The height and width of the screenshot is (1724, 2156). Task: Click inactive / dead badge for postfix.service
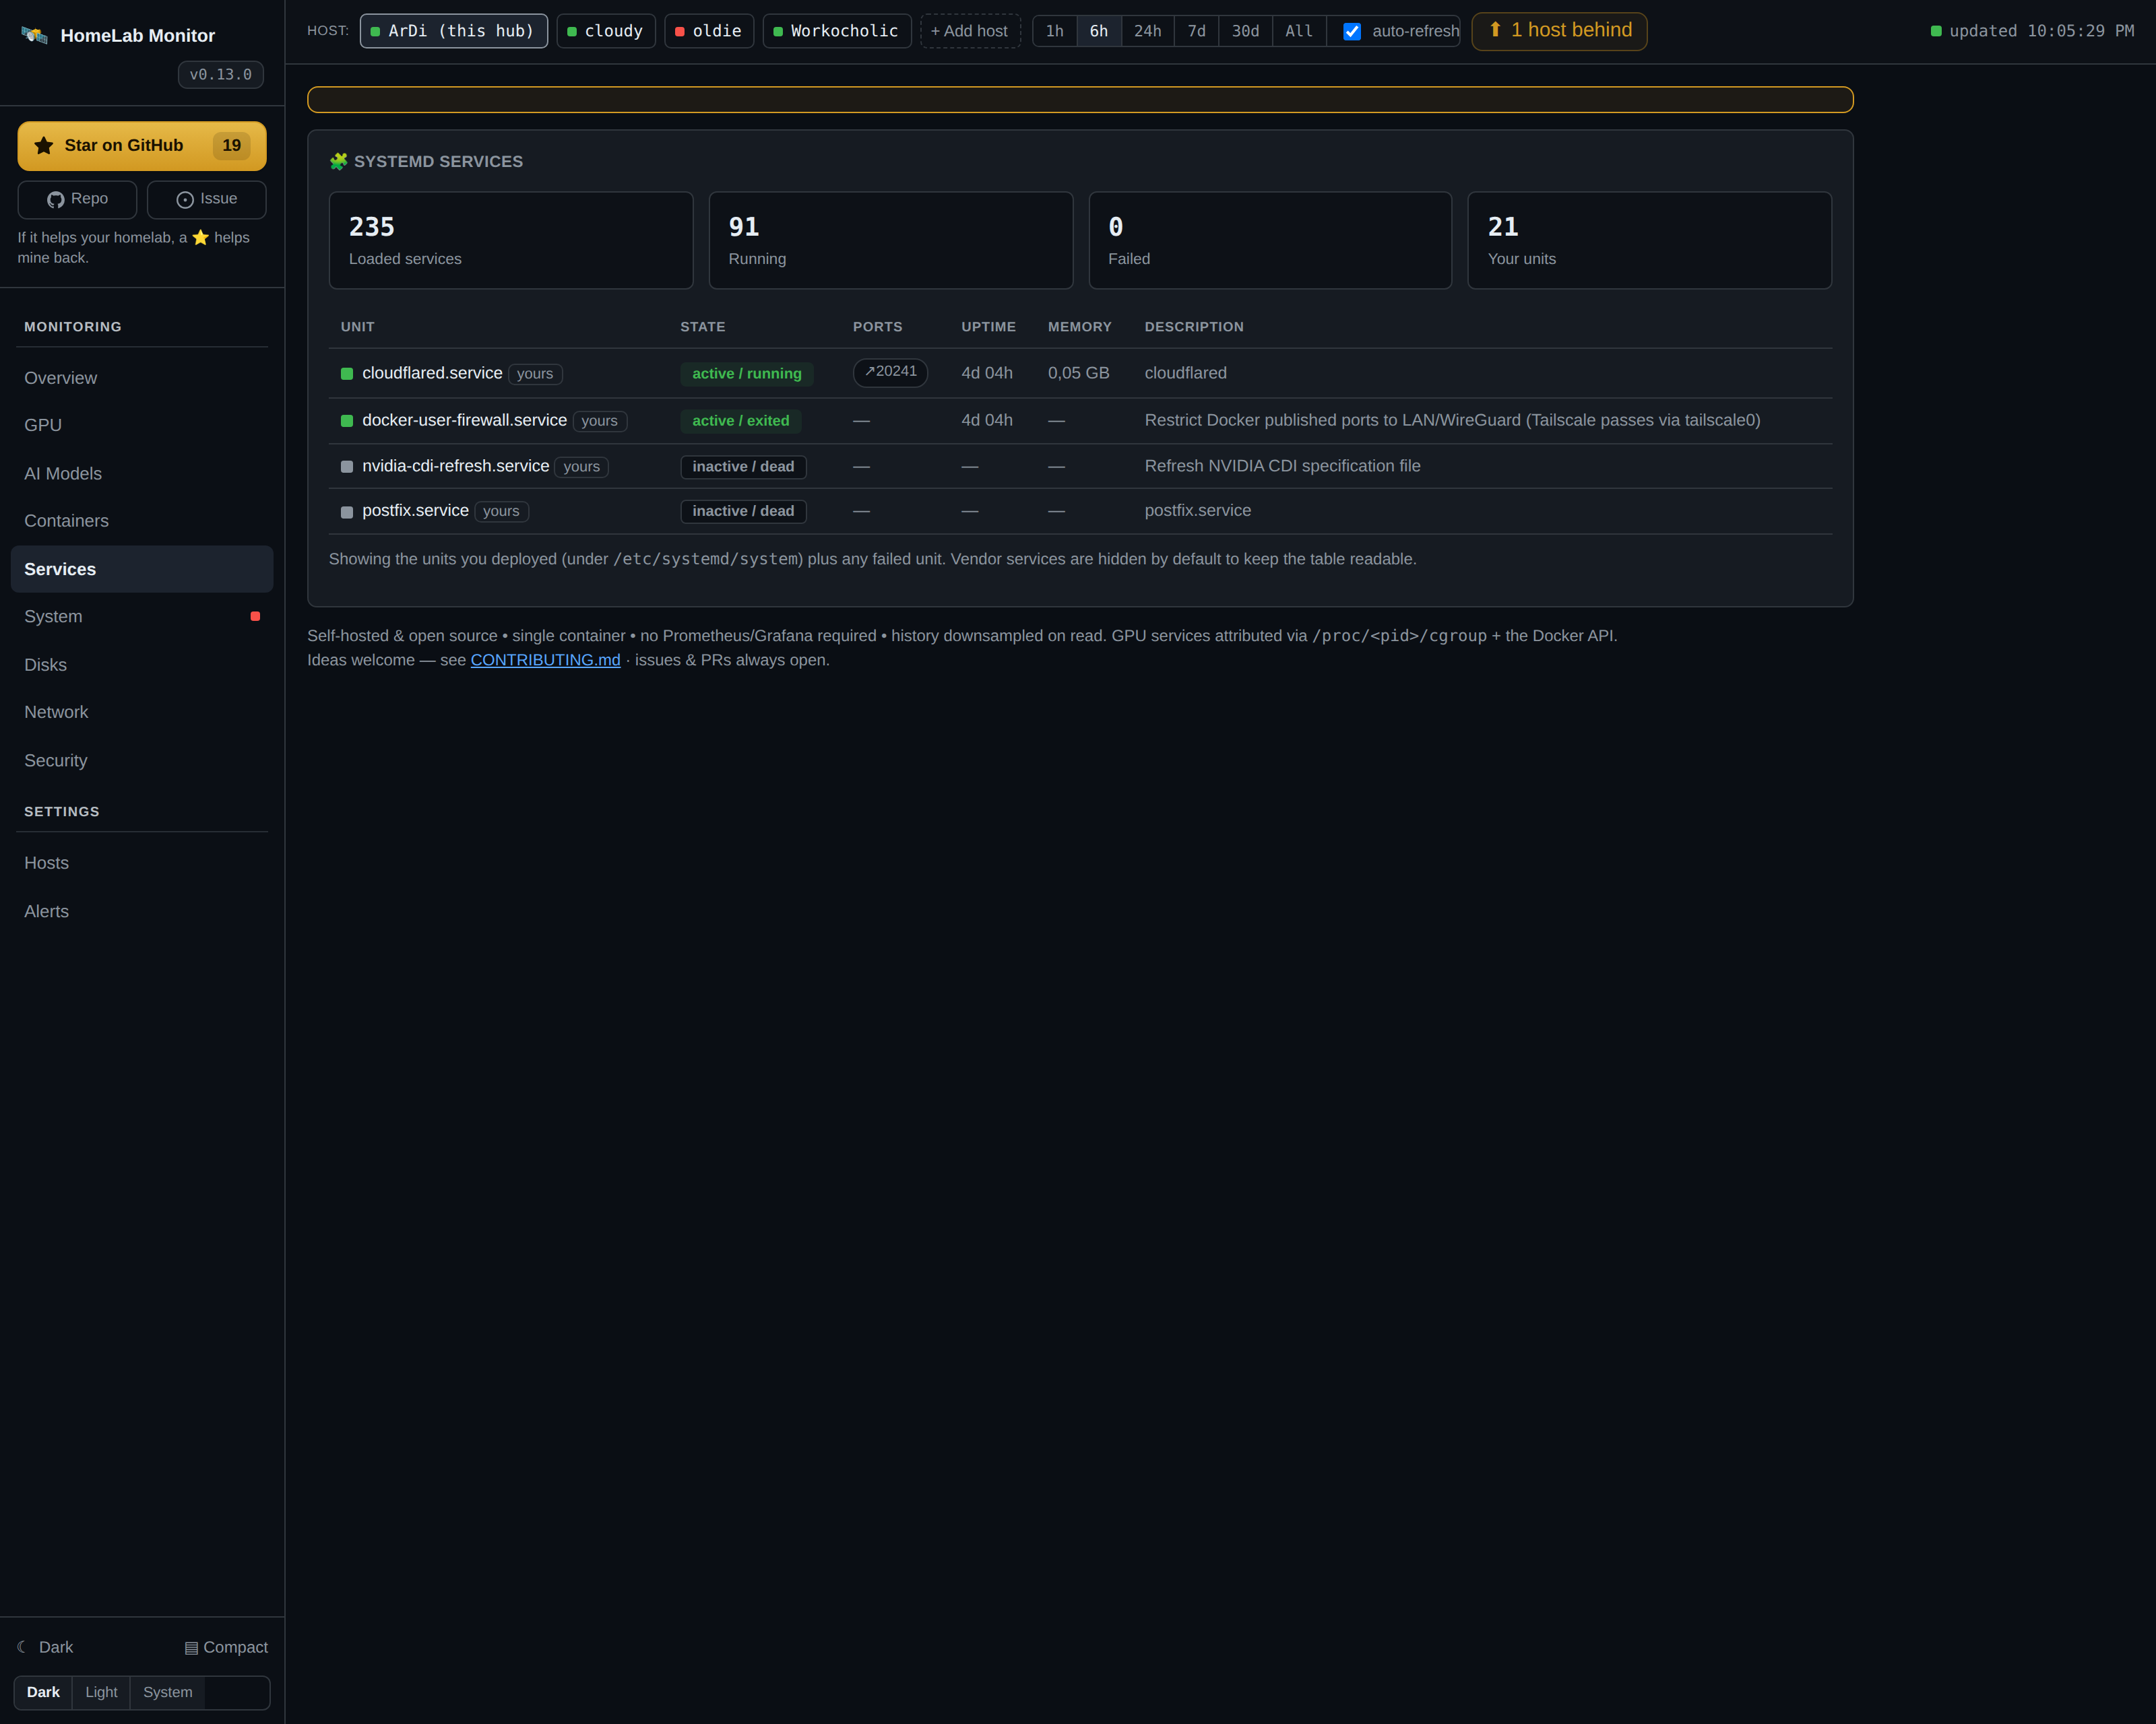click(x=743, y=510)
